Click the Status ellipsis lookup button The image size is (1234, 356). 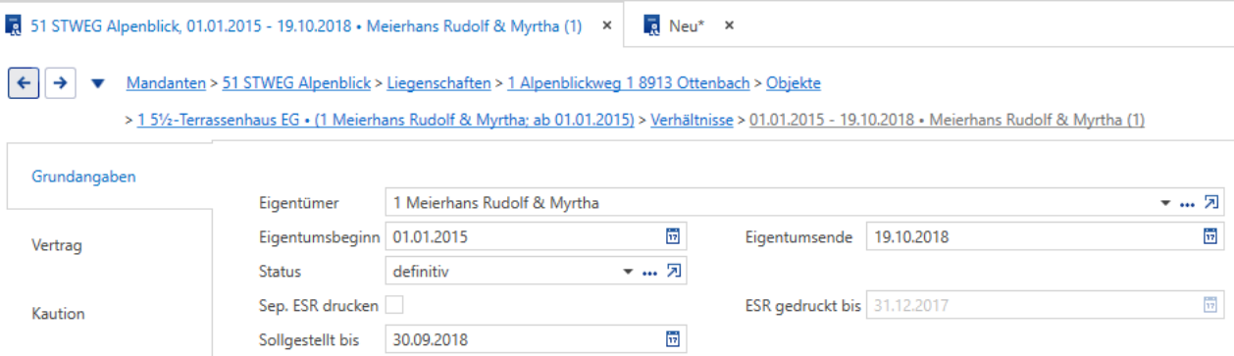(x=649, y=272)
